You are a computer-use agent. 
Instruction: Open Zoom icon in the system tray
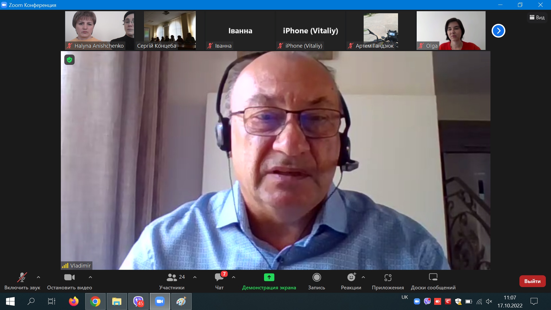click(417, 301)
